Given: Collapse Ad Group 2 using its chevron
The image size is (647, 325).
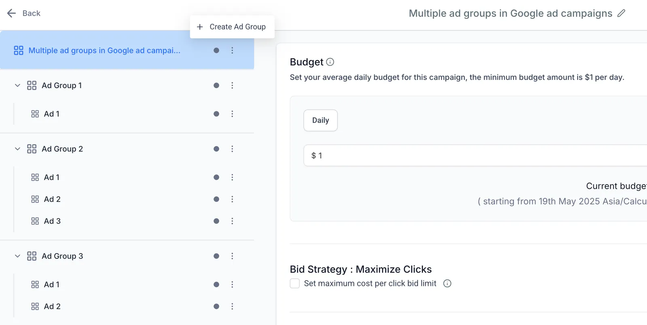Looking at the screenshot, I should click(x=17, y=149).
